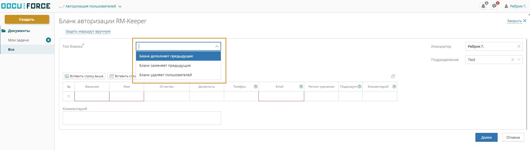The height and width of the screenshot is (150, 530).
Task: Click the Телефон cell in row 1
Action: 241,96
